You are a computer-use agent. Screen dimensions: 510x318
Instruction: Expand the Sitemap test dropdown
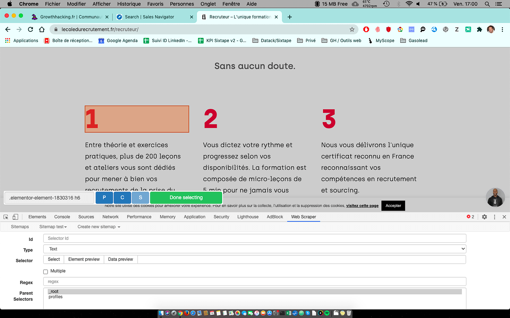point(53,227)
